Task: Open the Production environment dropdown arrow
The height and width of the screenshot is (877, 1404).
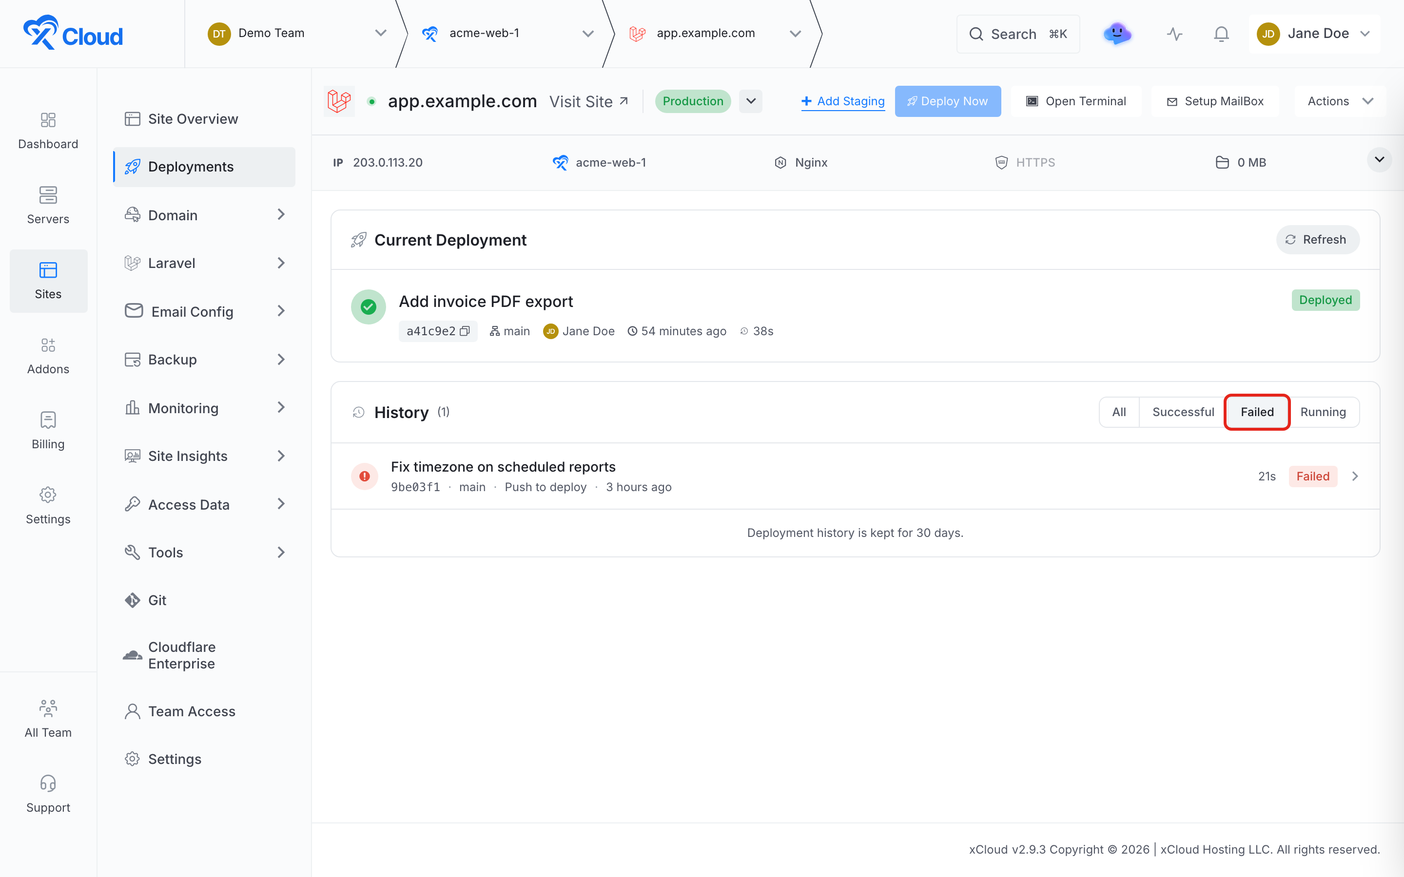Action: pos(750,101)
